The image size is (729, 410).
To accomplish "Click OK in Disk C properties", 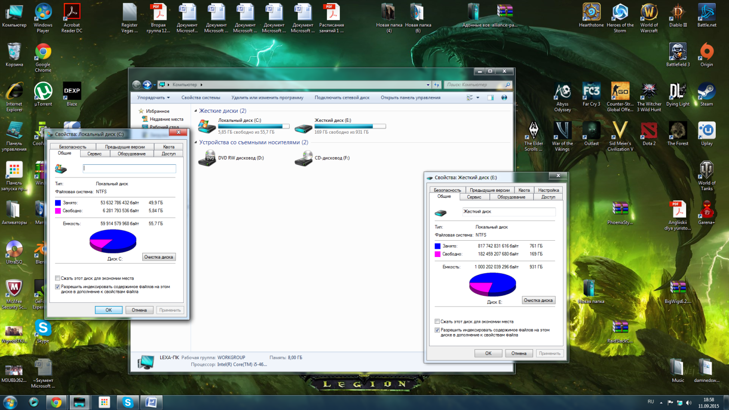I will pos(109,310).
